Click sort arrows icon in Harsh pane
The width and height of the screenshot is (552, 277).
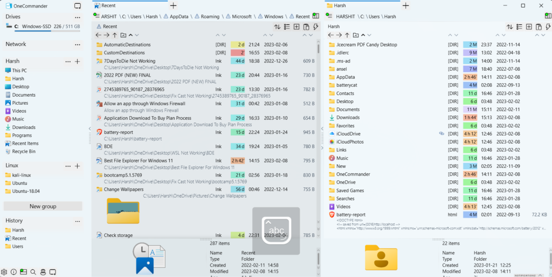(x=510, y=27)
